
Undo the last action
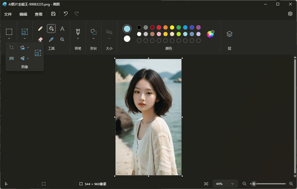[x=65, y=14]
